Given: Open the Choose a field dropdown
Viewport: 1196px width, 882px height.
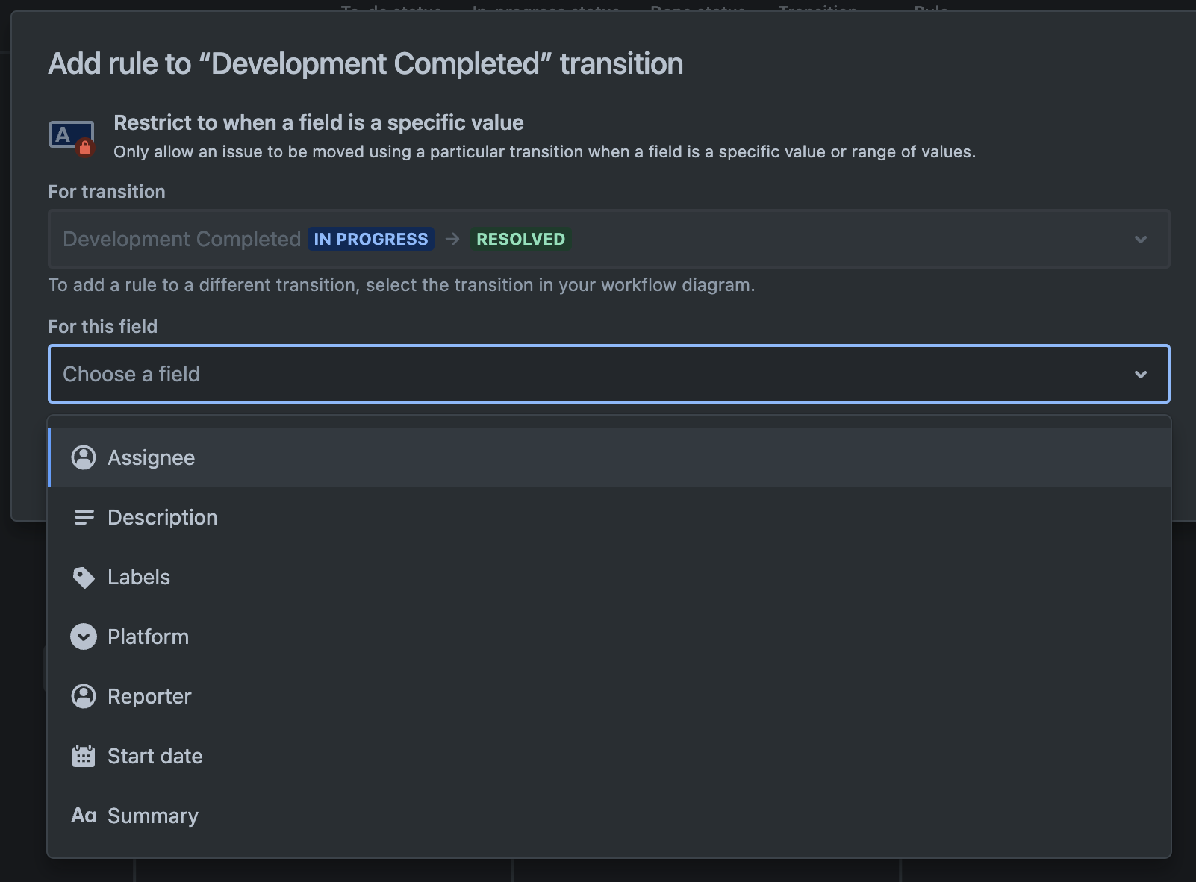Looking at the screenshot, I should tap(609, 374).
